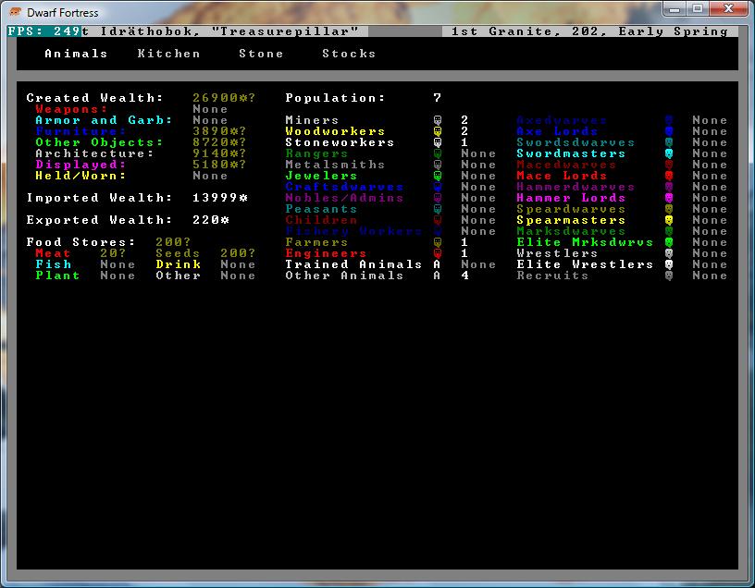Select the Displayed wealth label
This screenshot has width=755, height=588.
tap(80, 165)
